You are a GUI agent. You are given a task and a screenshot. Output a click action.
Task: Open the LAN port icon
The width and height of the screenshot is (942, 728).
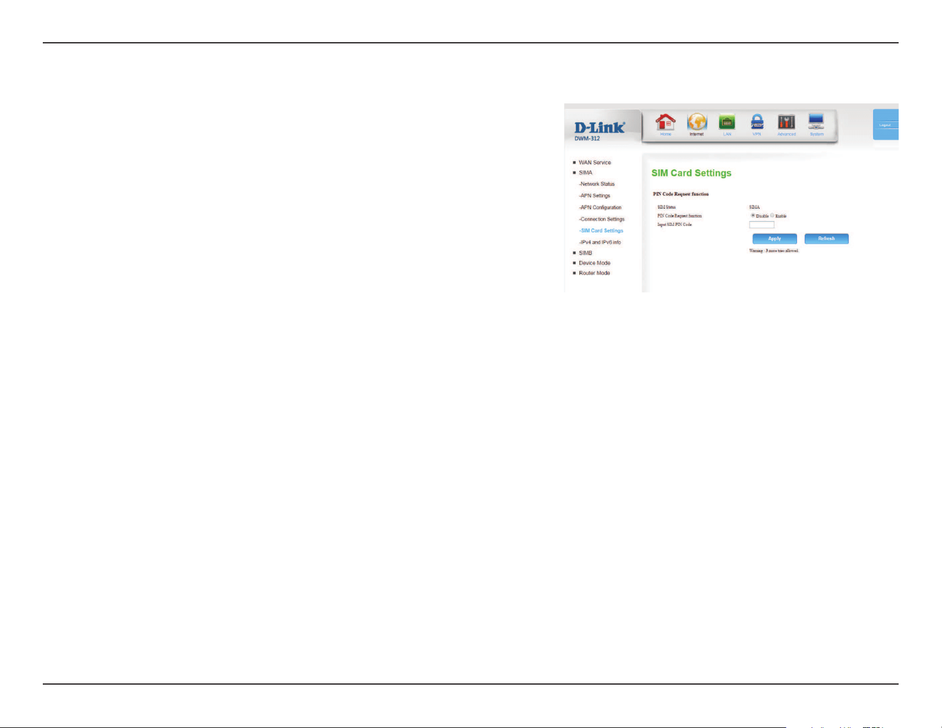tap(727, 122)
